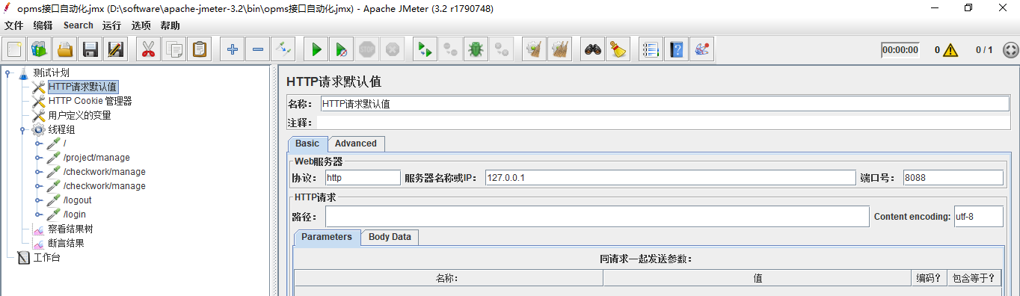Click the blue plus Expand All icon

[233, 50]
